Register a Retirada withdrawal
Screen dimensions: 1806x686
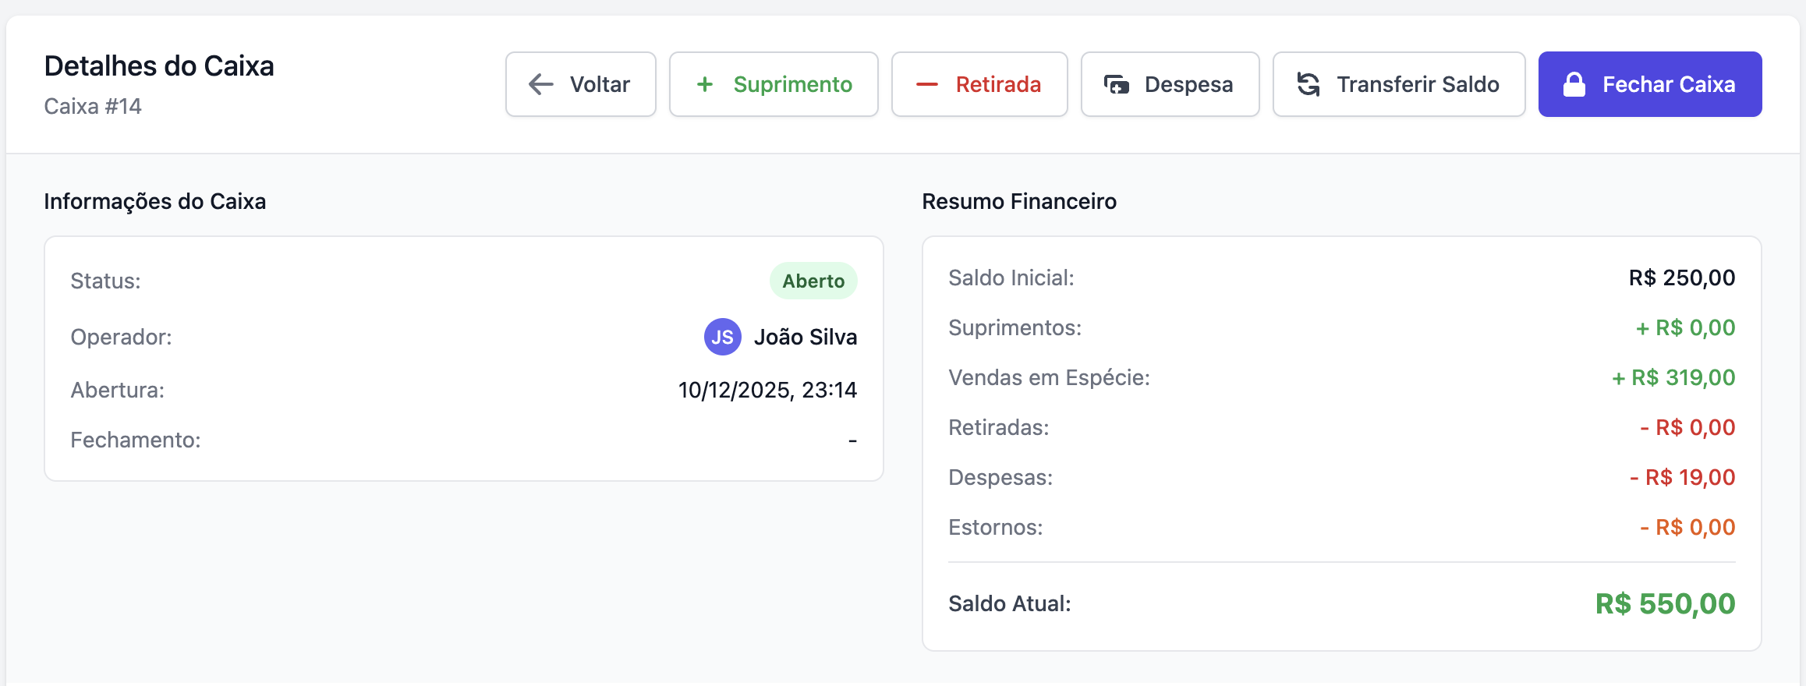point(979,84)
